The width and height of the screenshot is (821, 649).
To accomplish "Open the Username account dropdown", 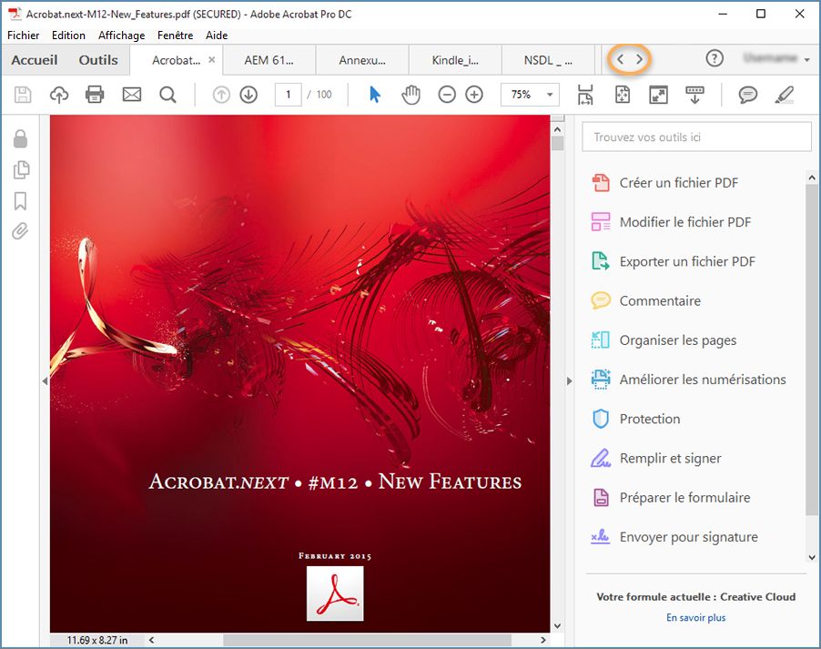I will (x=774, y=59).
